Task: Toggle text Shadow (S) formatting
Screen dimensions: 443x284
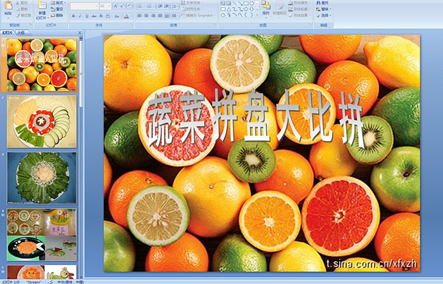Action: pyautogui.click(x=101, y=16)
